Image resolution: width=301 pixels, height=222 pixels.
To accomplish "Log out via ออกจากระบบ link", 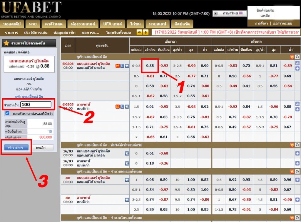I will [282, 24].
